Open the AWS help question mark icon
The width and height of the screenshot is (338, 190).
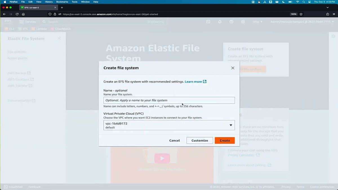coord(231,22)
